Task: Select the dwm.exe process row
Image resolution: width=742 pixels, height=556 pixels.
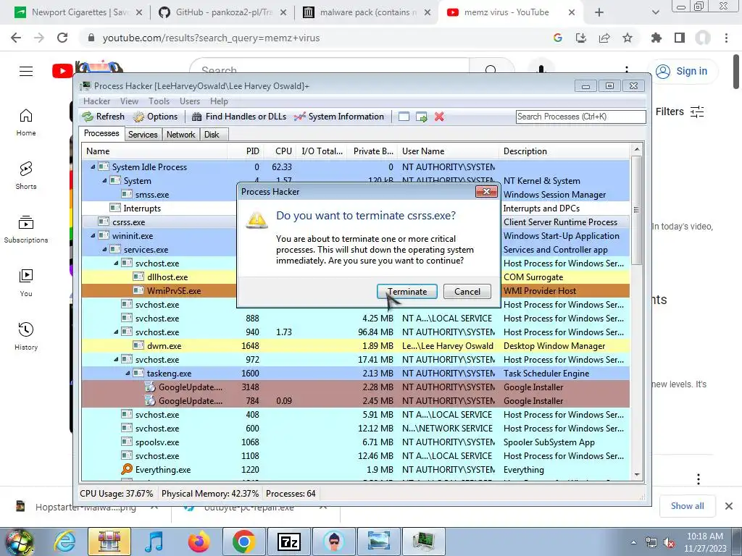Action: coord(355,345)
